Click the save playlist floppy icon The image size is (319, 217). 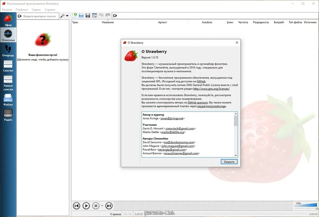tap(88, 15)
